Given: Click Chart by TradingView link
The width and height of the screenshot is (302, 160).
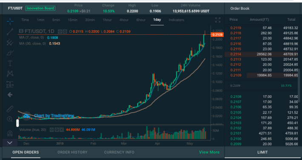Looking at the screenshot, I should [x=54, y=116].
